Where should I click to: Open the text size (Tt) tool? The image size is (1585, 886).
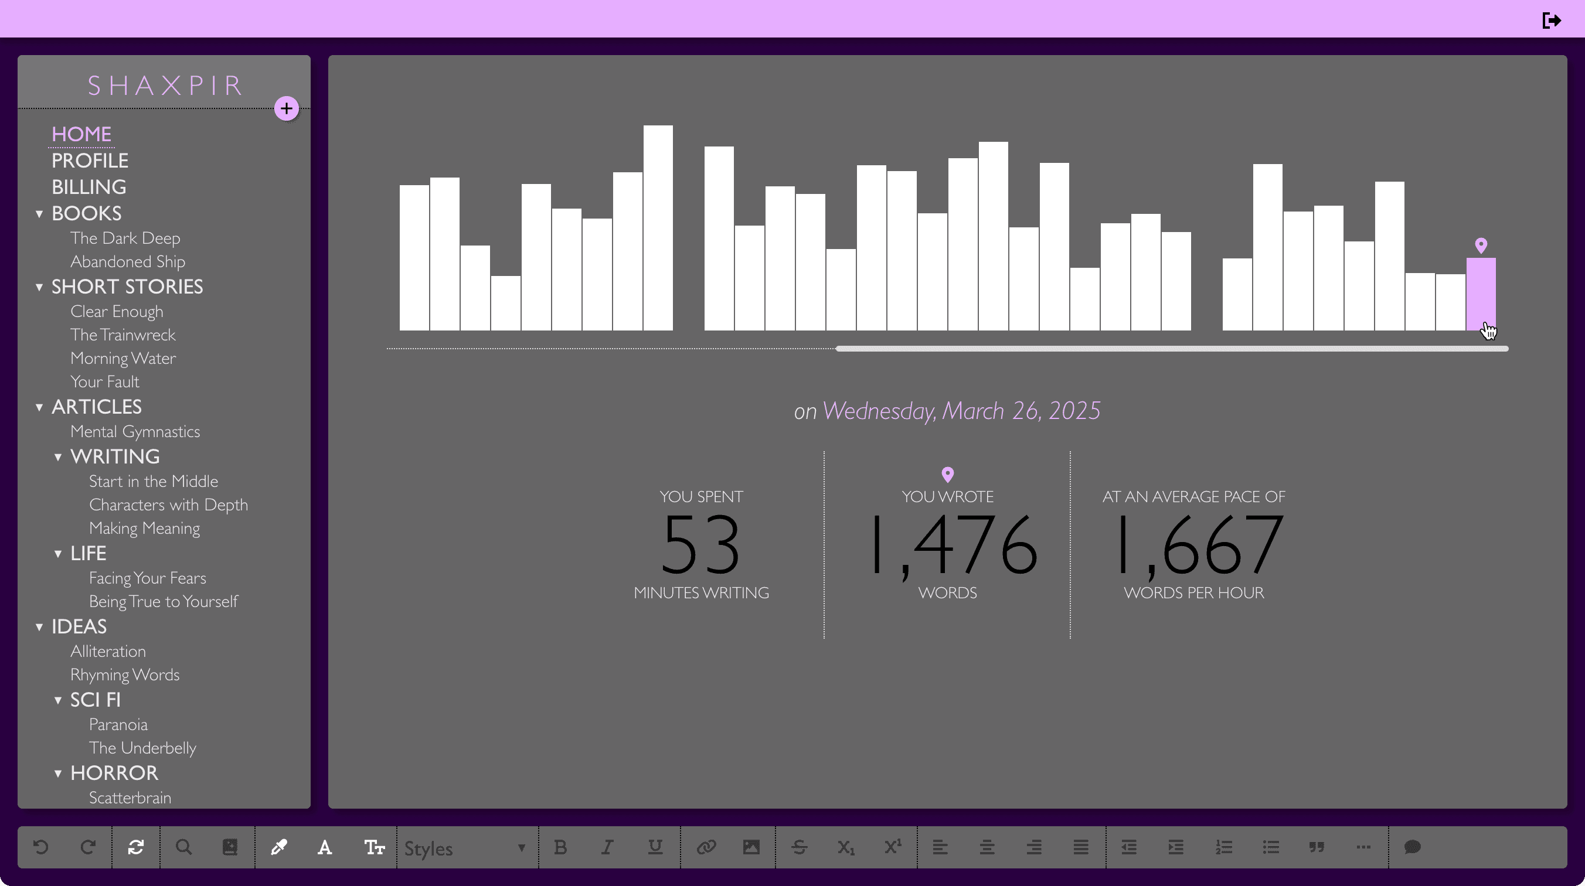coord(373,847)
